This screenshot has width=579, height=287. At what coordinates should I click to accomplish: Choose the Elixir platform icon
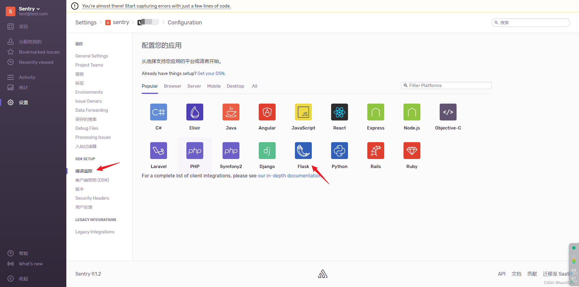point(195,112)
